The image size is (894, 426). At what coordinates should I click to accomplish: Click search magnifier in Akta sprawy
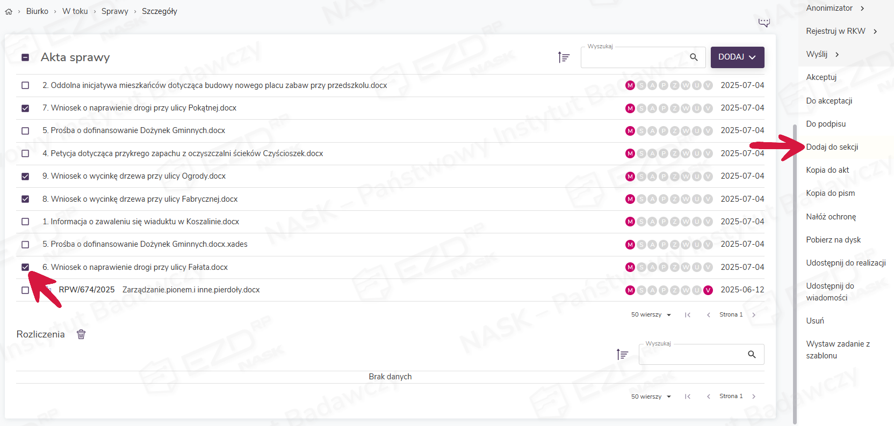(x=694, y=57)
